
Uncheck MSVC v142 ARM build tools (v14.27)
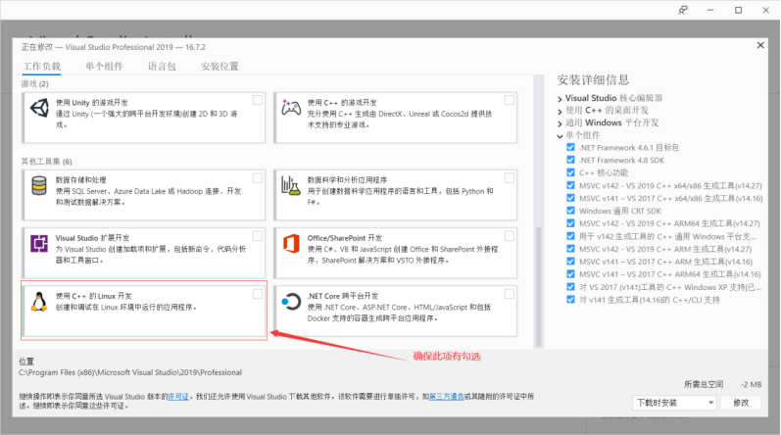pos(571,248)
